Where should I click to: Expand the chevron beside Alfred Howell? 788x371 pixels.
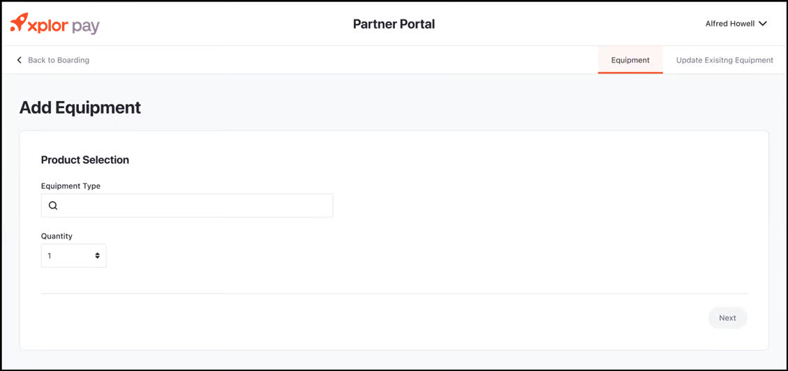click(x=763, y=24)
